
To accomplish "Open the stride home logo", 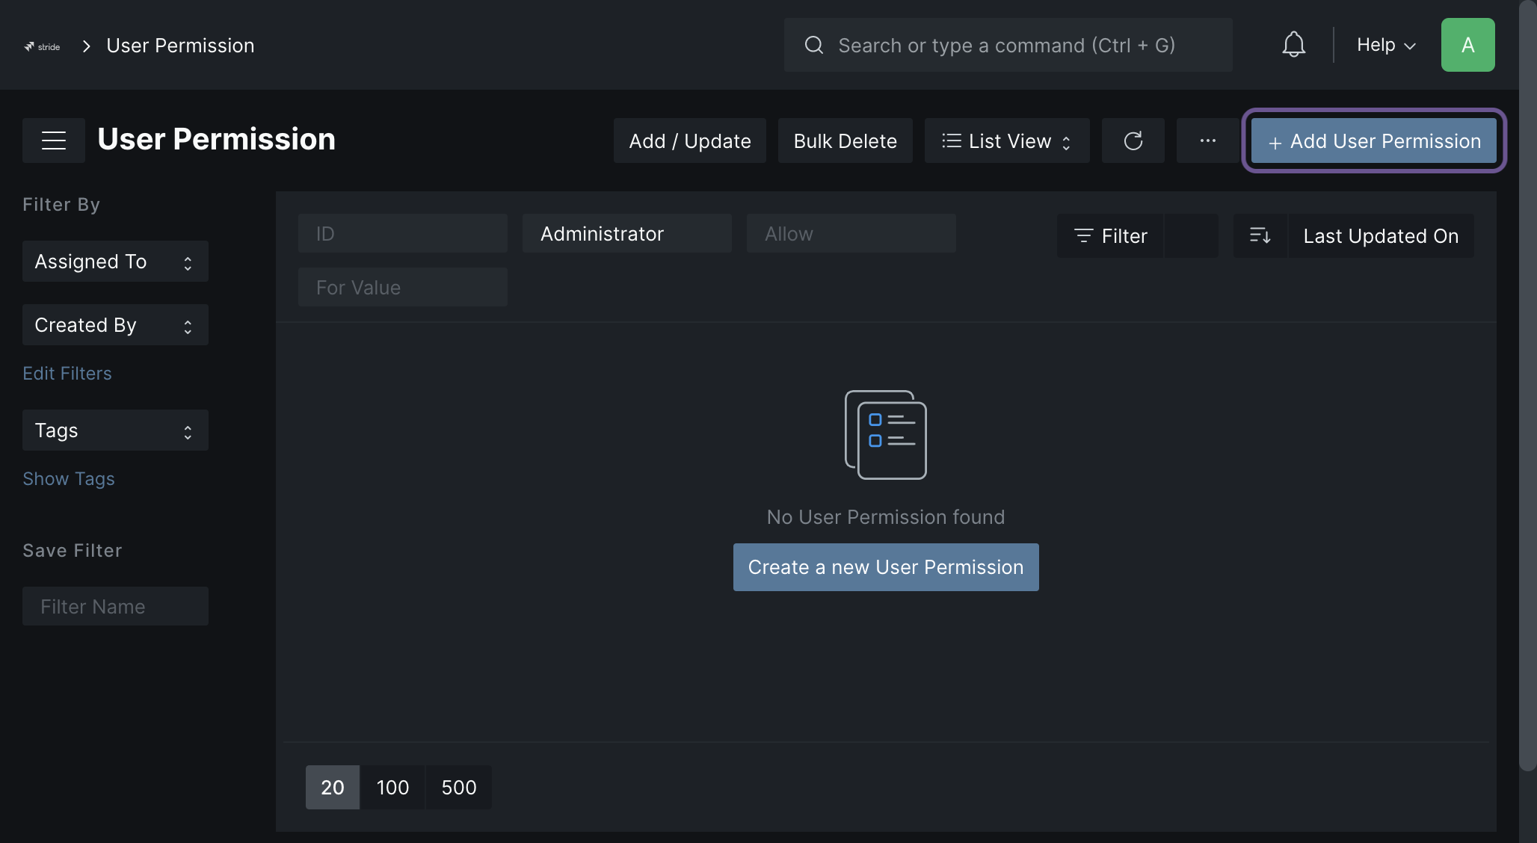I will click(x=42, y=46).
